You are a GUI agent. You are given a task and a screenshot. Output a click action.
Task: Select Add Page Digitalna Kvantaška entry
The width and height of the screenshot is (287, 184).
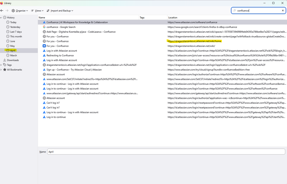click(162, 32)
